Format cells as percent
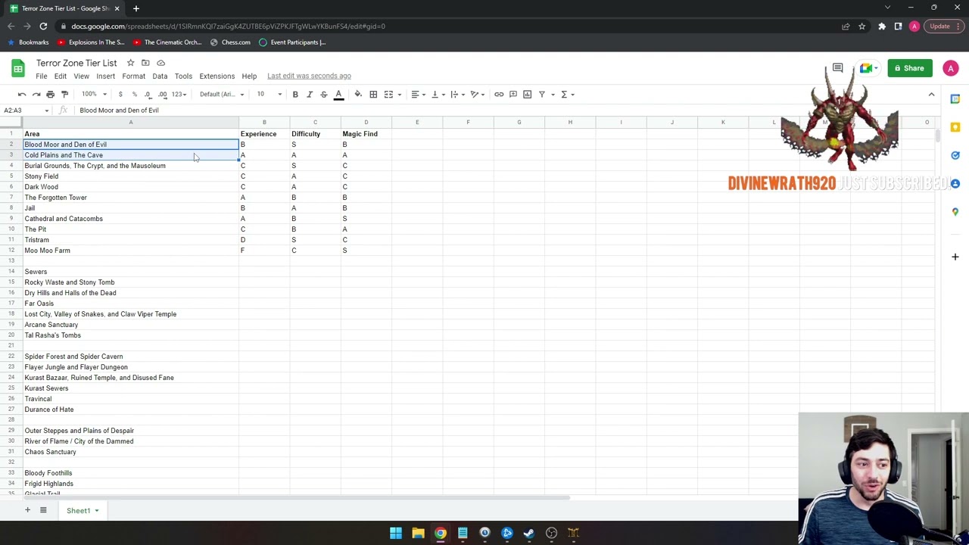Viewport: 969px width, 545px height. pyautogui.click(x=135, y=94)
